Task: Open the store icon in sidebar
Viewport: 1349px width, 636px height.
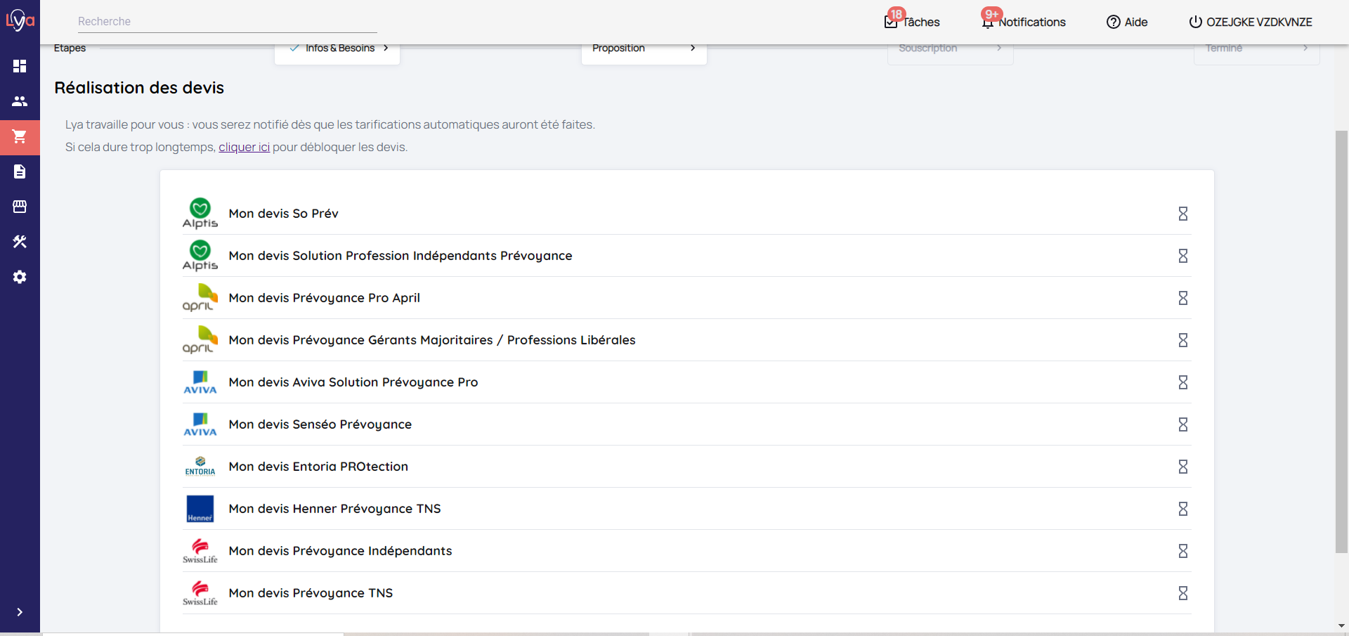Action: point(20,207)
